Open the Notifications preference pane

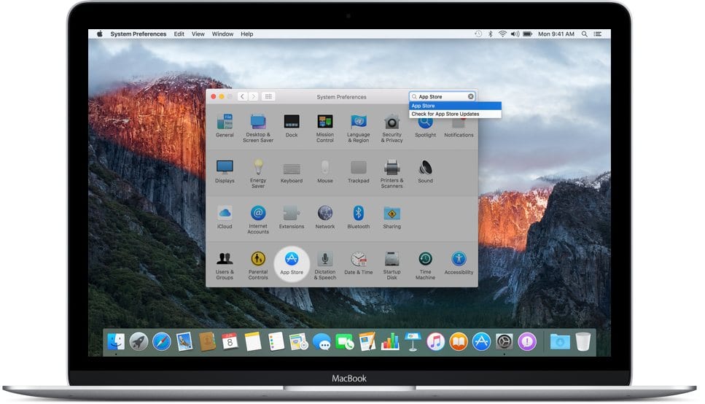point(459,128)
